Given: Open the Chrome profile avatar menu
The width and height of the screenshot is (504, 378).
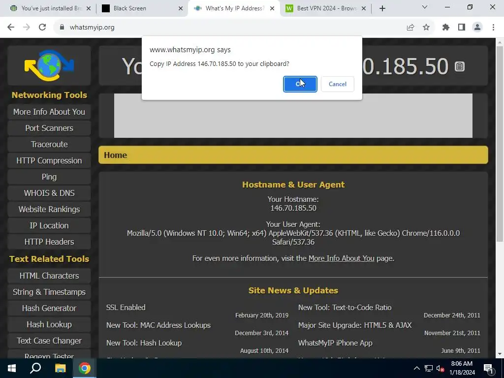Looking at the screenshot, I should [x=477, y=28].
